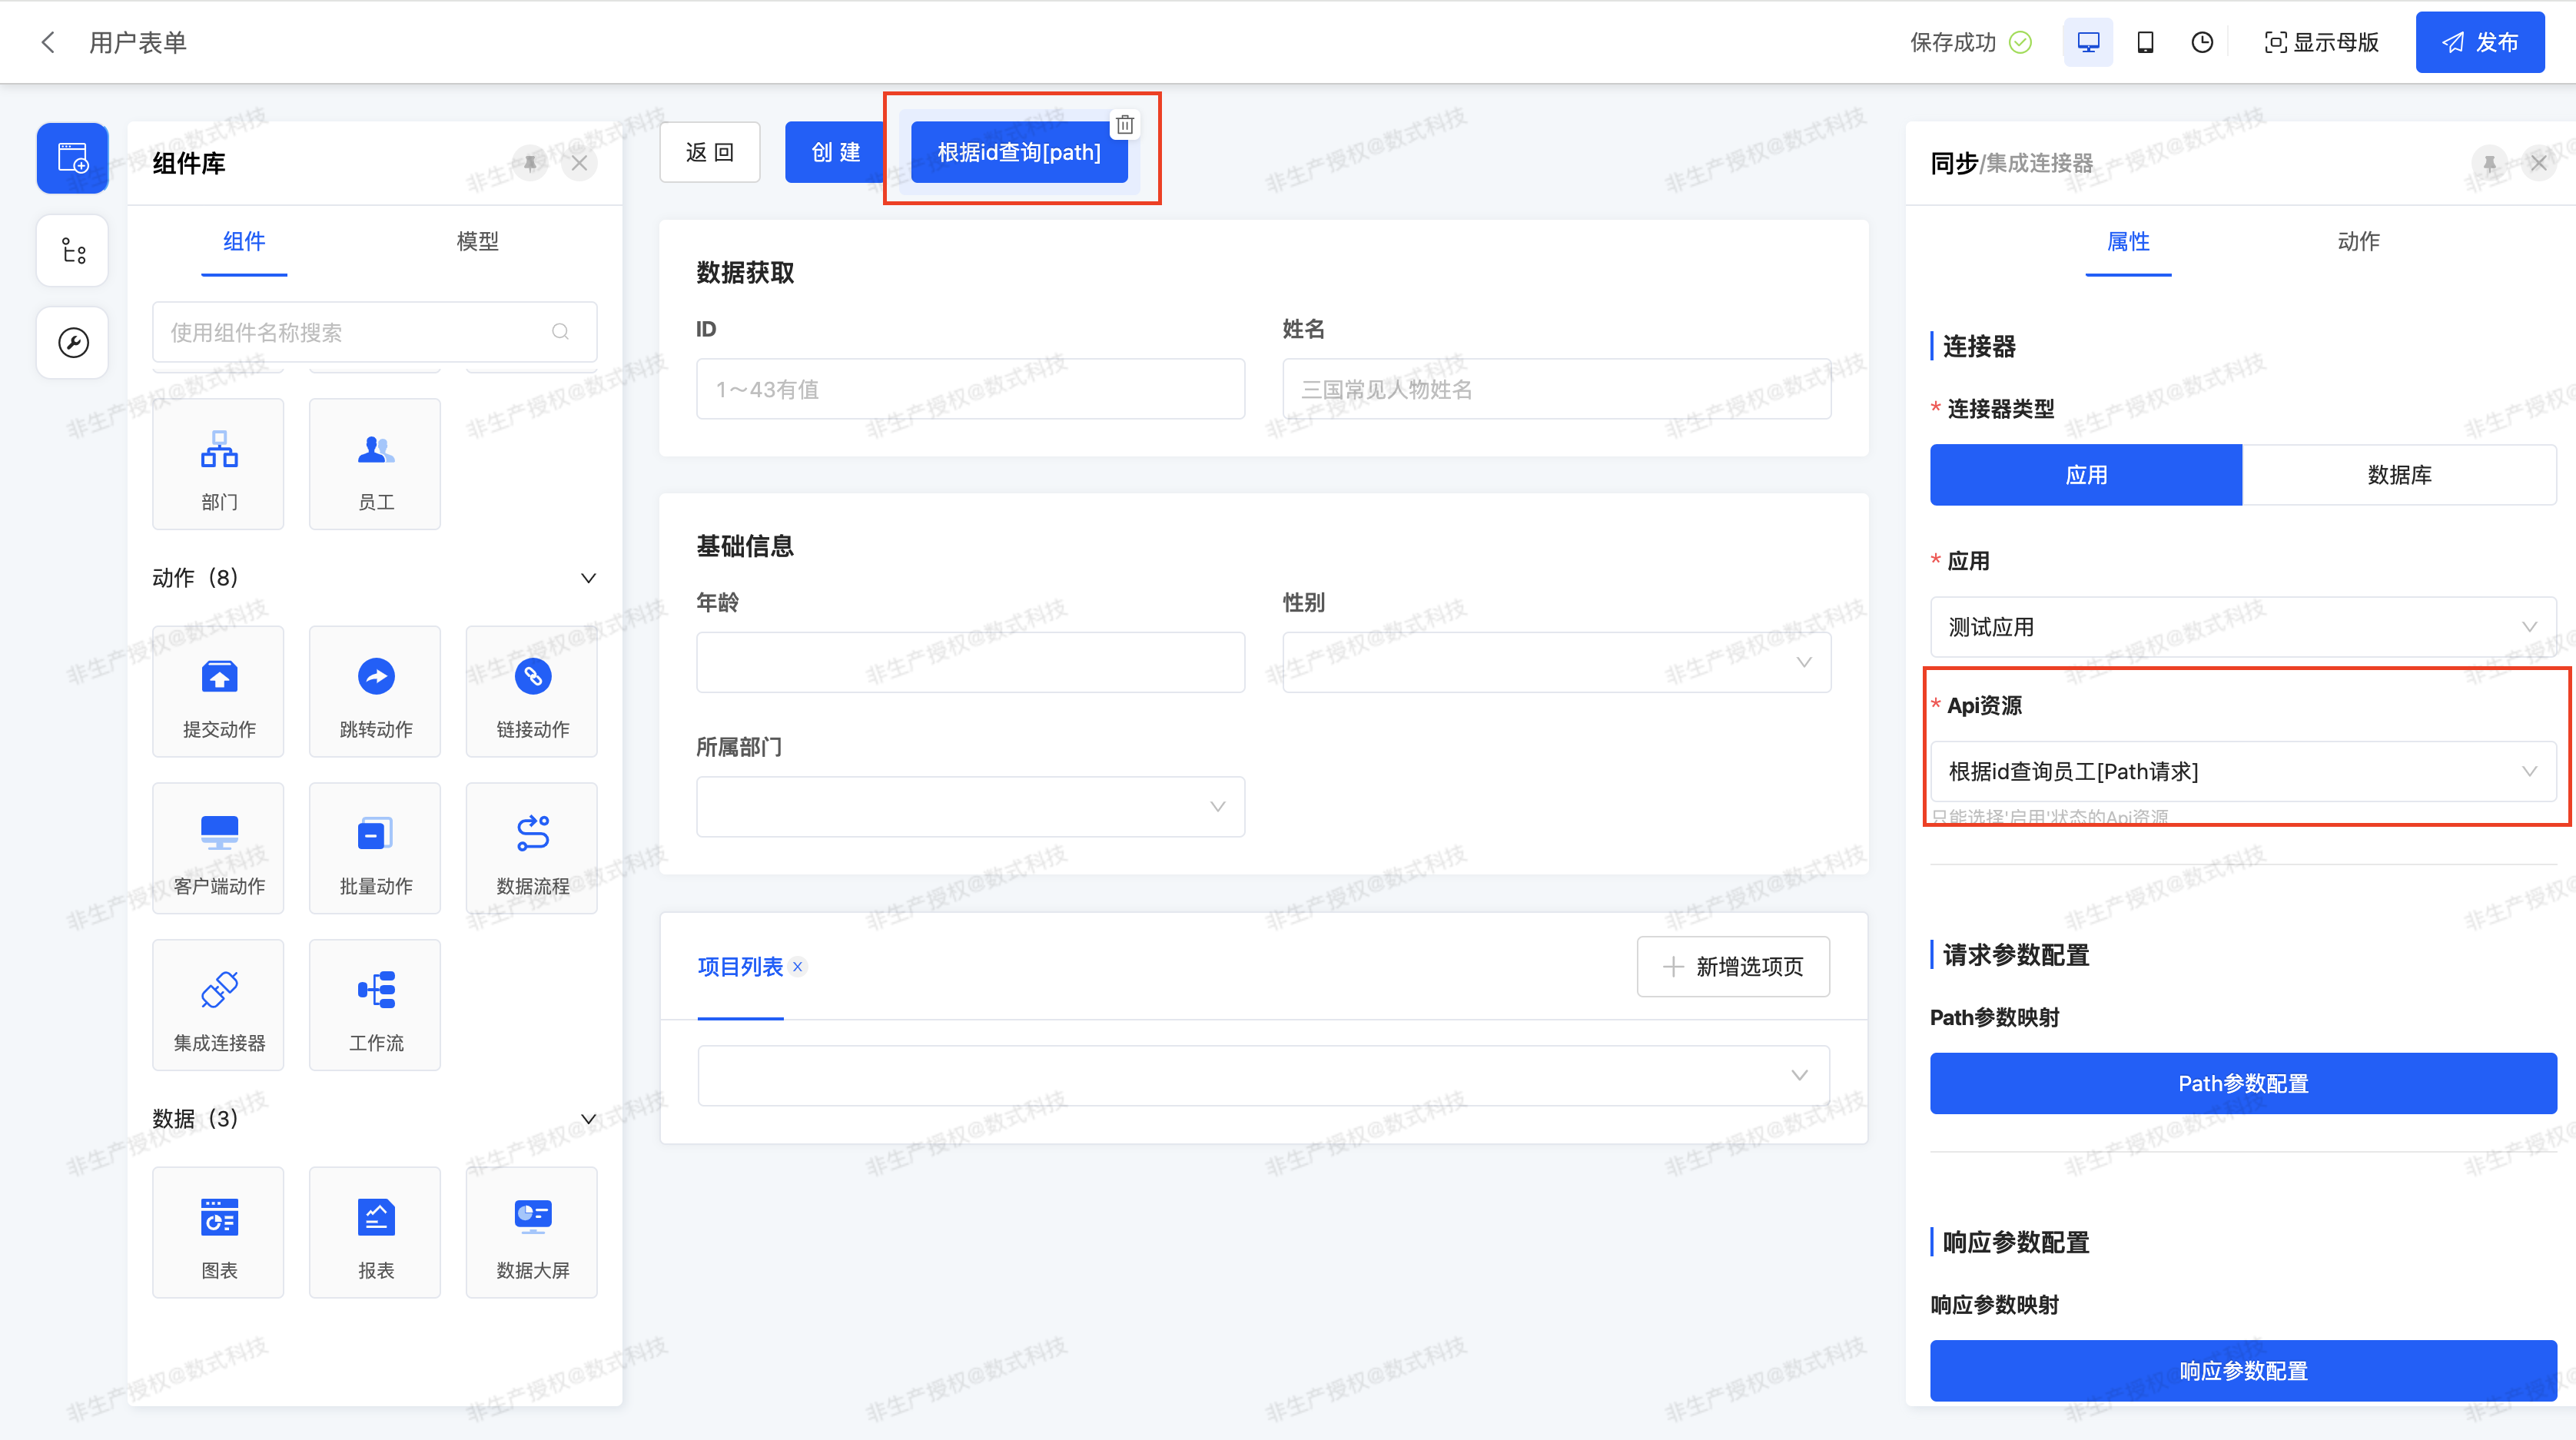Open the 项目列表 content dropdown
The width and height of the screenshot is (2576, 1440).
pos(1264,1076)
